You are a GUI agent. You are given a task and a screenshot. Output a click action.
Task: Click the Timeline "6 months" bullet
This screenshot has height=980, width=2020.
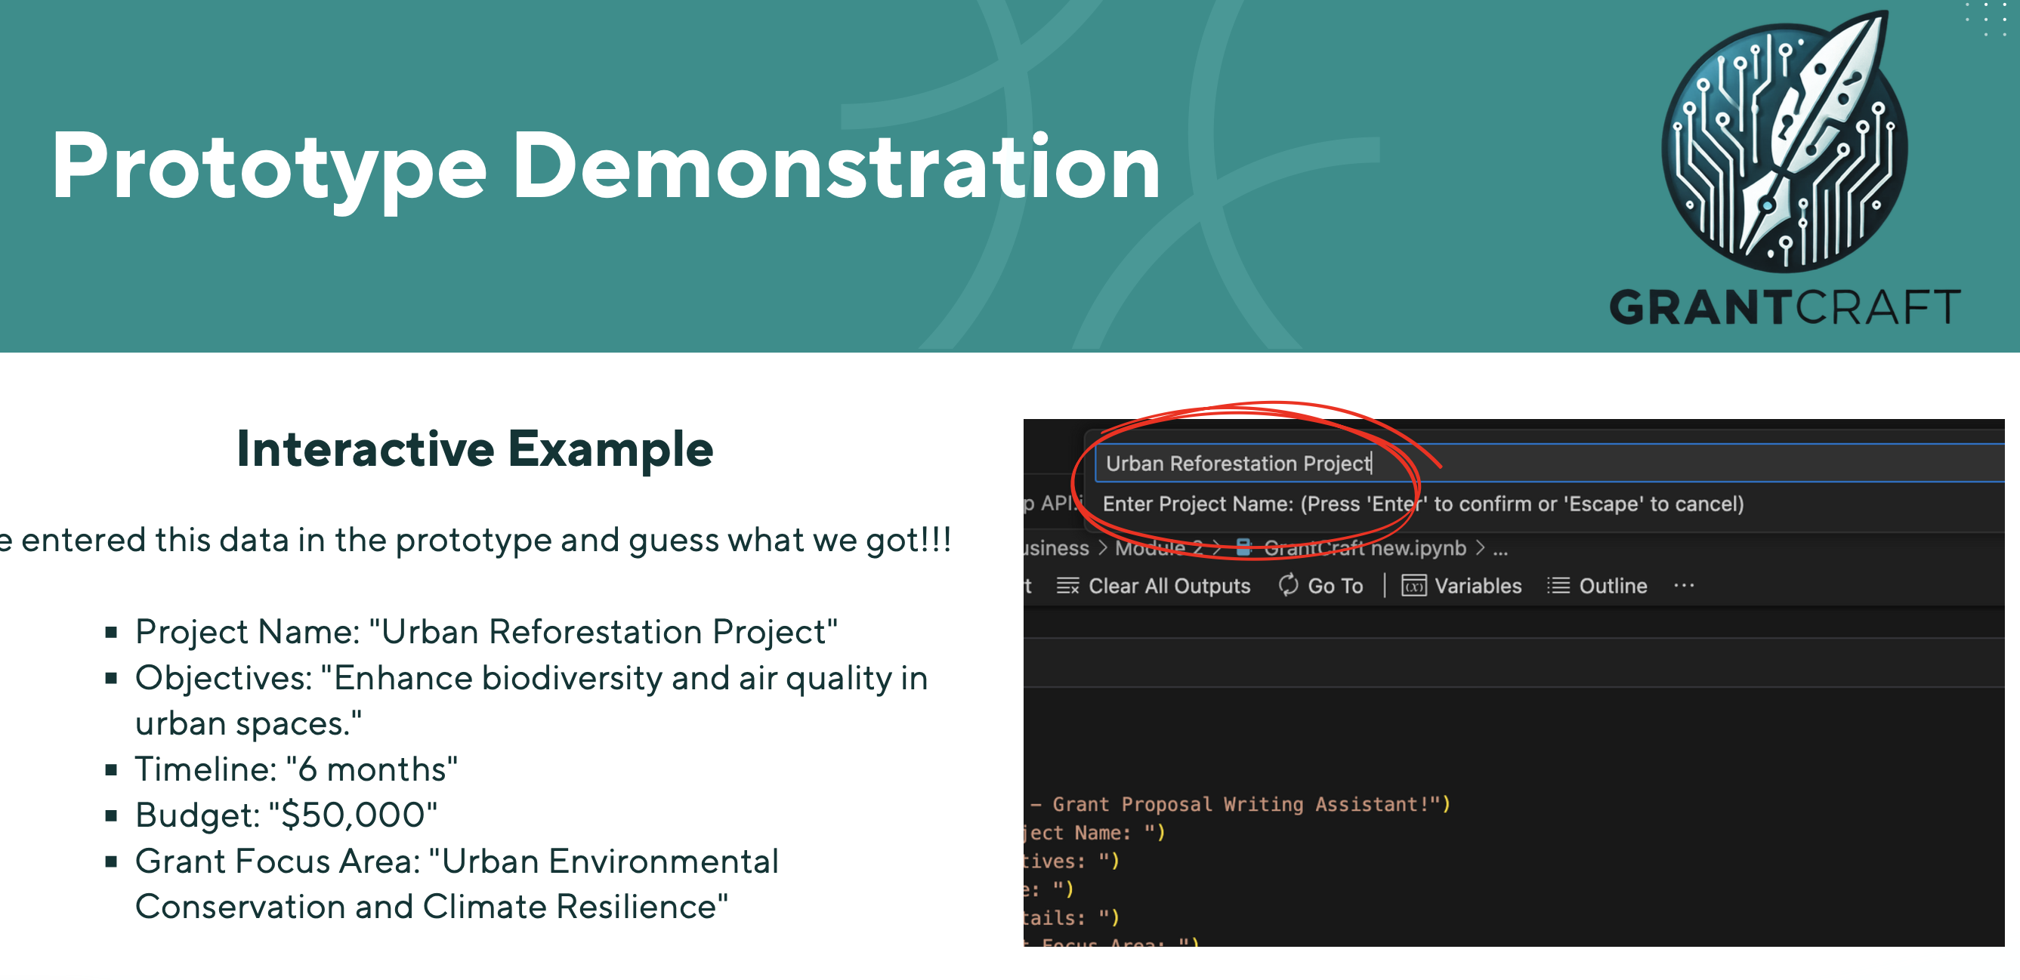coord(296,769)
